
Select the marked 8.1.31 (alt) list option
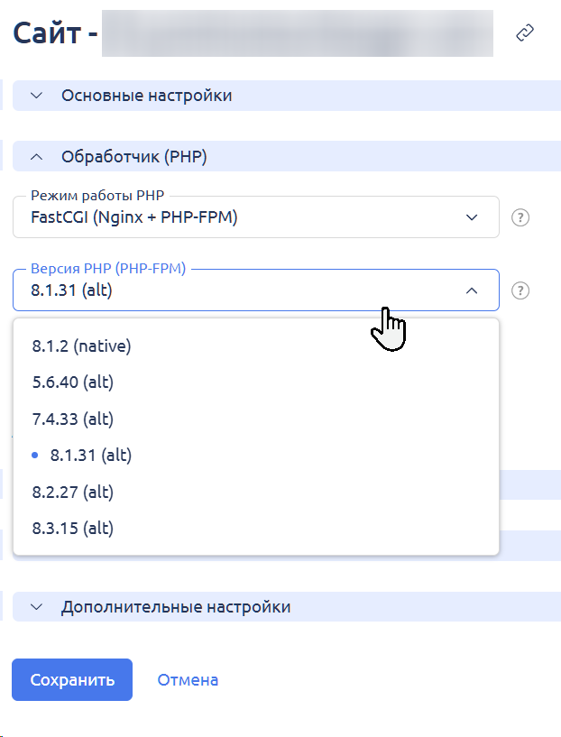point(91,456)
